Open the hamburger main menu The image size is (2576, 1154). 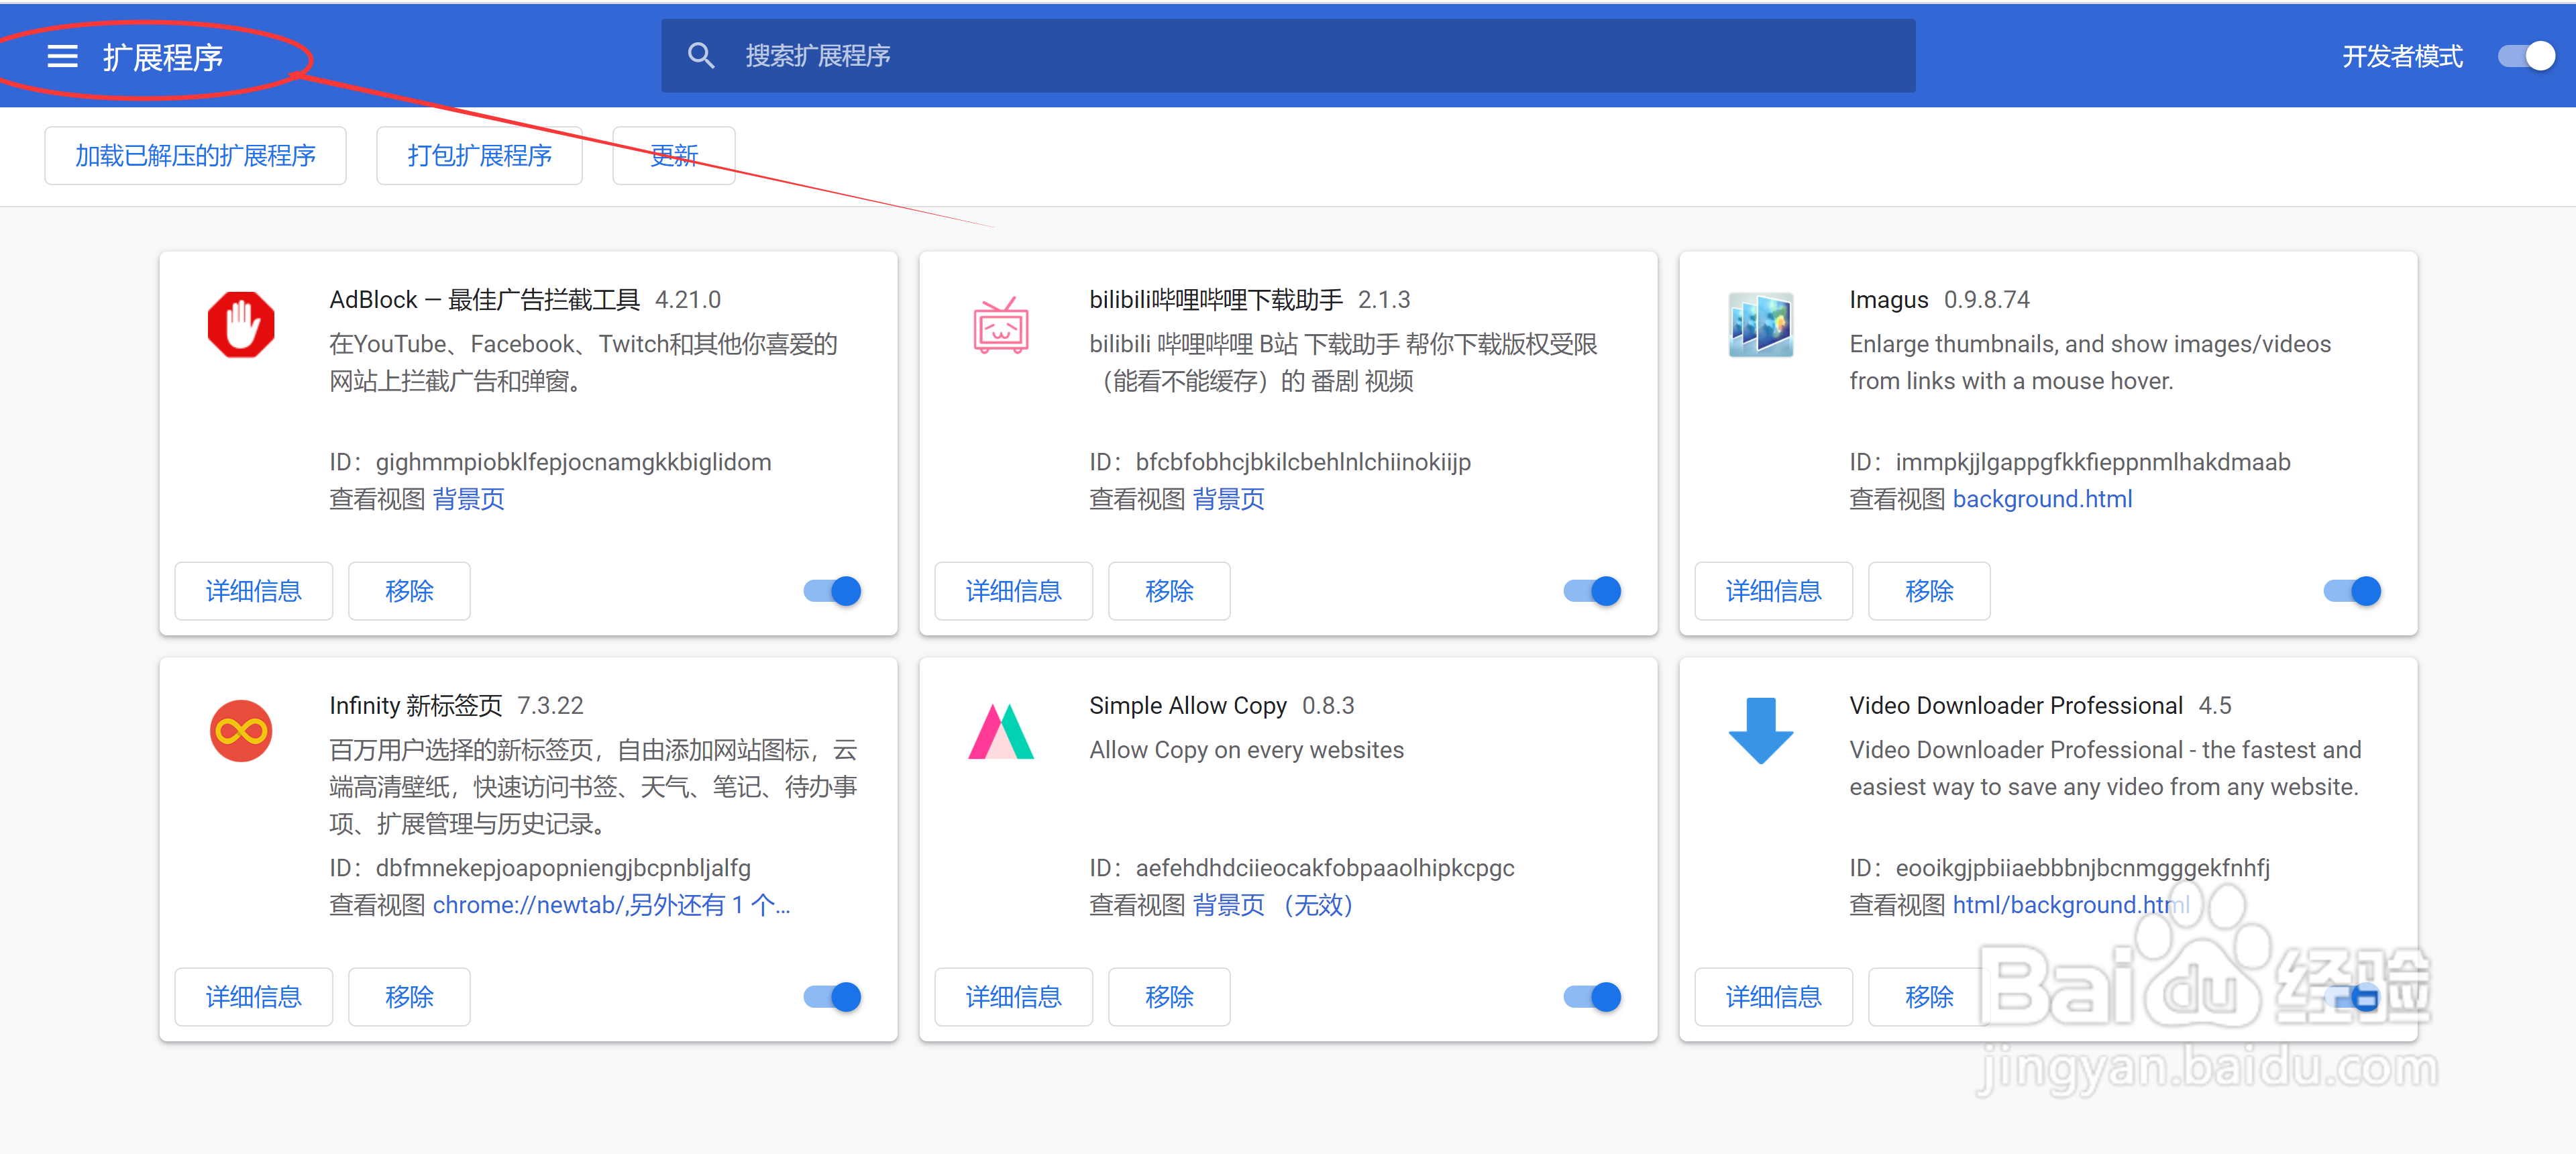click(x=62, y=57)
